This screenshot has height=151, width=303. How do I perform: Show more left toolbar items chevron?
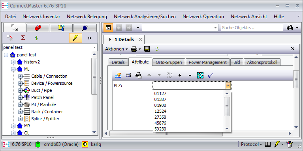pos(89,38)
